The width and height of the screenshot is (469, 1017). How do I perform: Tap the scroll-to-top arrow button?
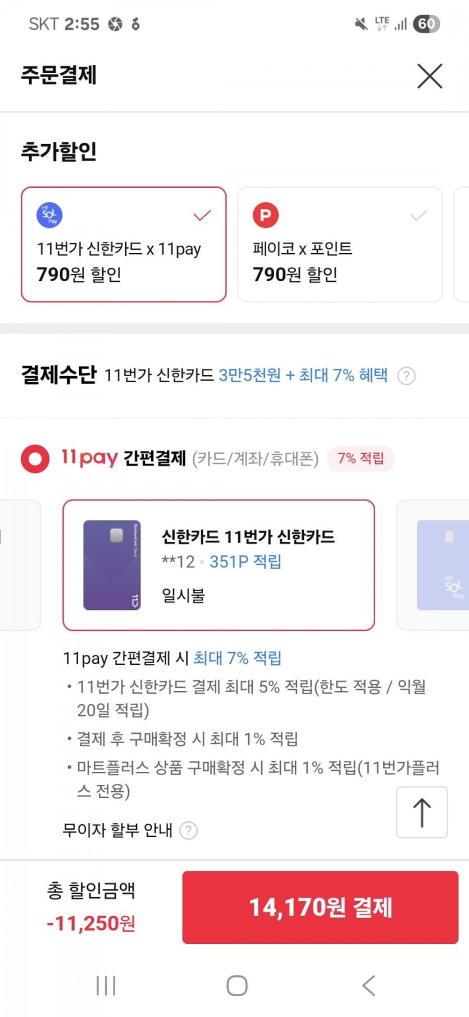(422, 812)
